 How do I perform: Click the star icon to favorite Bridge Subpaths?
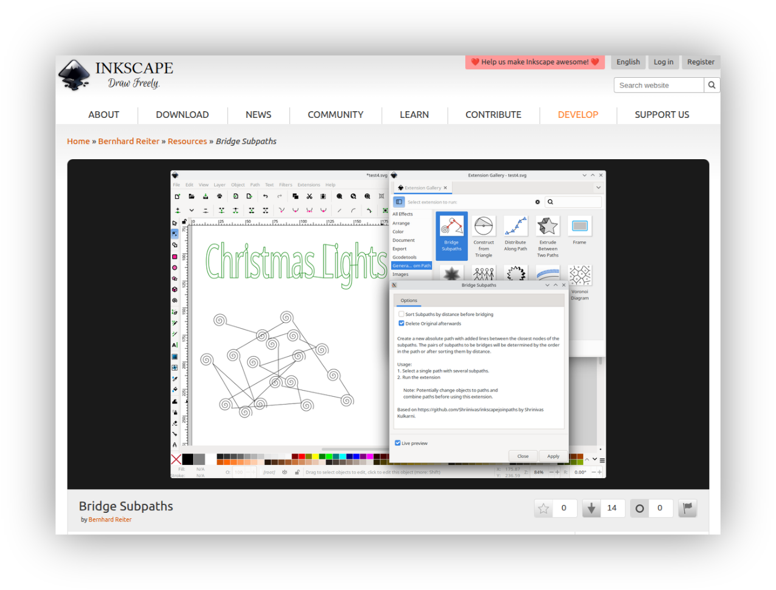coord(544,509)
